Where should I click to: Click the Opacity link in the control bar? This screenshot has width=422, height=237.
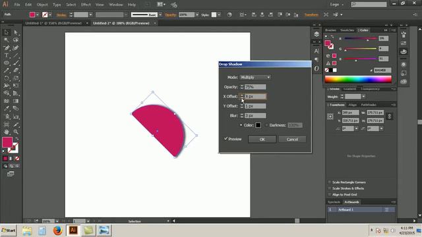point(171,14)
